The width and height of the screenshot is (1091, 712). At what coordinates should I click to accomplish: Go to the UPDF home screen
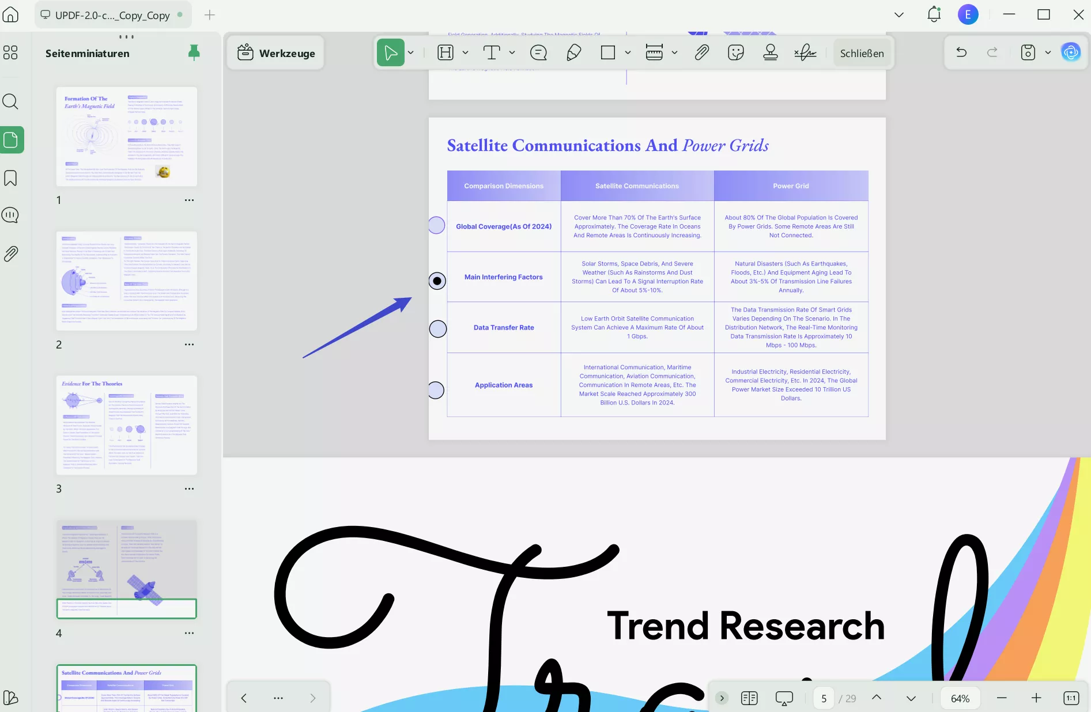click(11, 15)
